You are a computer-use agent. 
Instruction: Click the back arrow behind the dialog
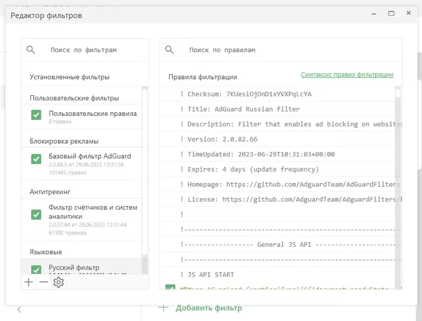click(19, 309)
